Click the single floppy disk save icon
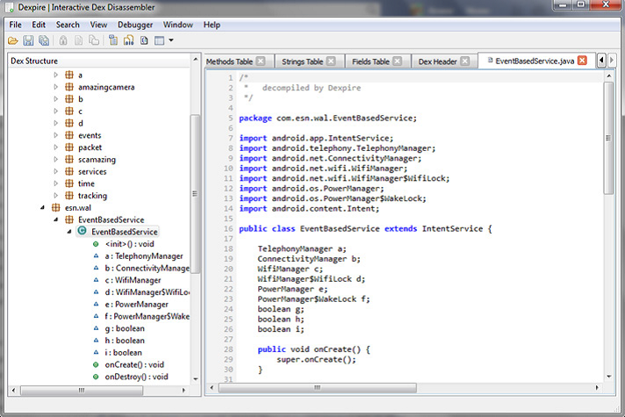The height and width of the screenshot is (417, 625). (28, 40)
